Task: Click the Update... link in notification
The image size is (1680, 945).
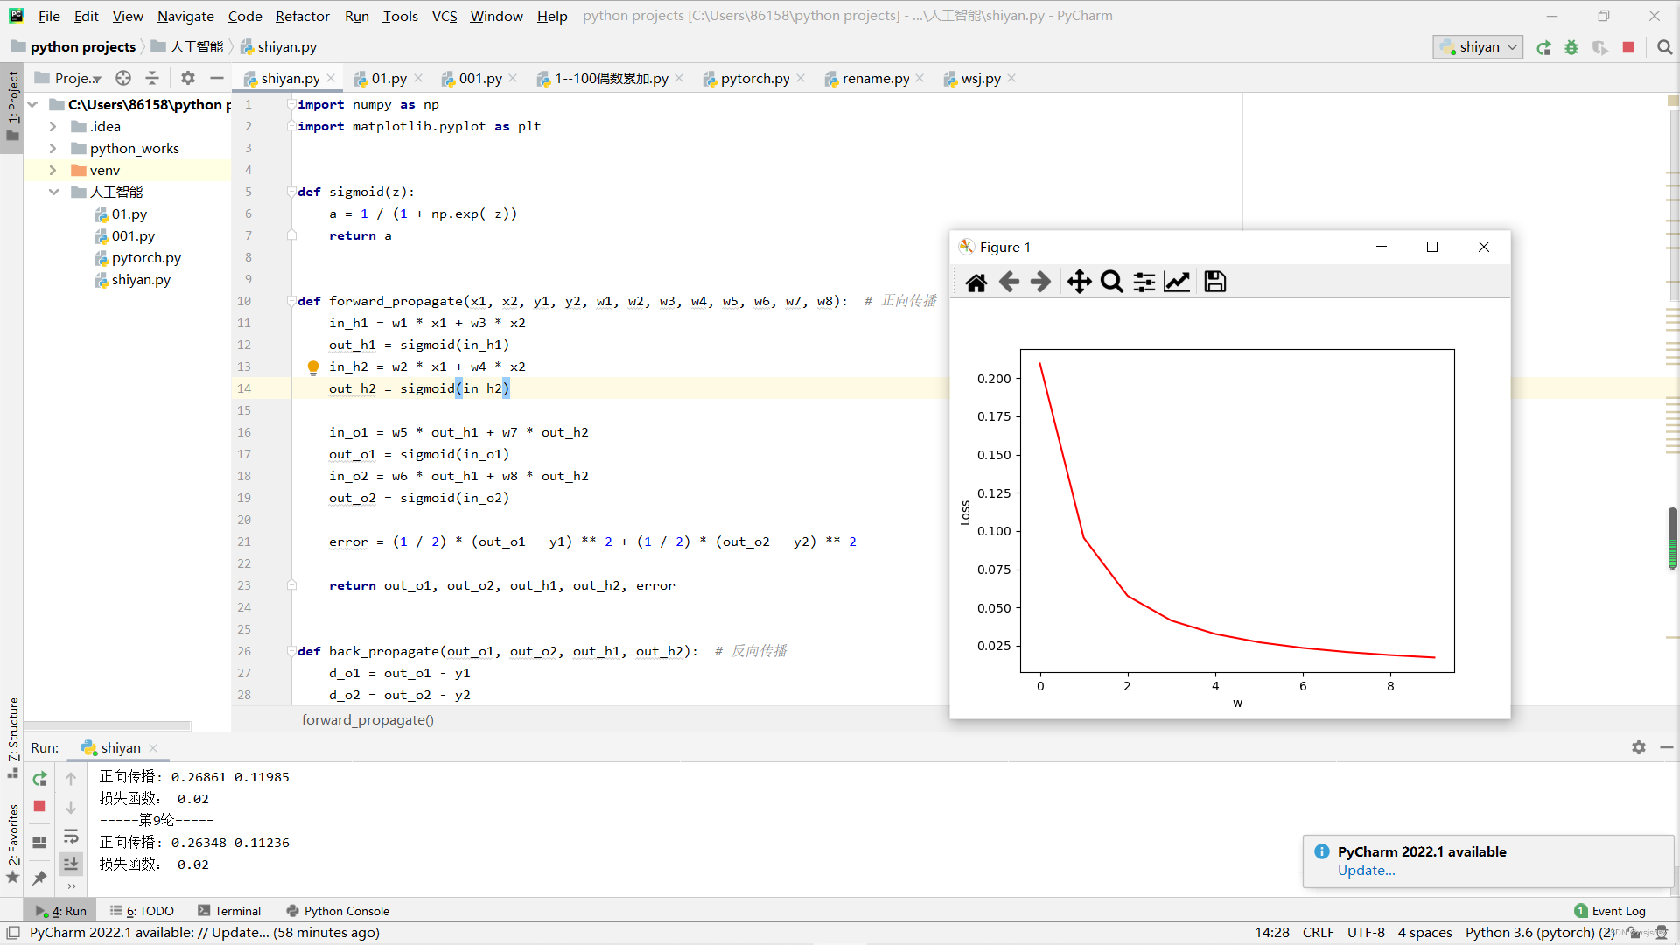Action: point(1366,871)
